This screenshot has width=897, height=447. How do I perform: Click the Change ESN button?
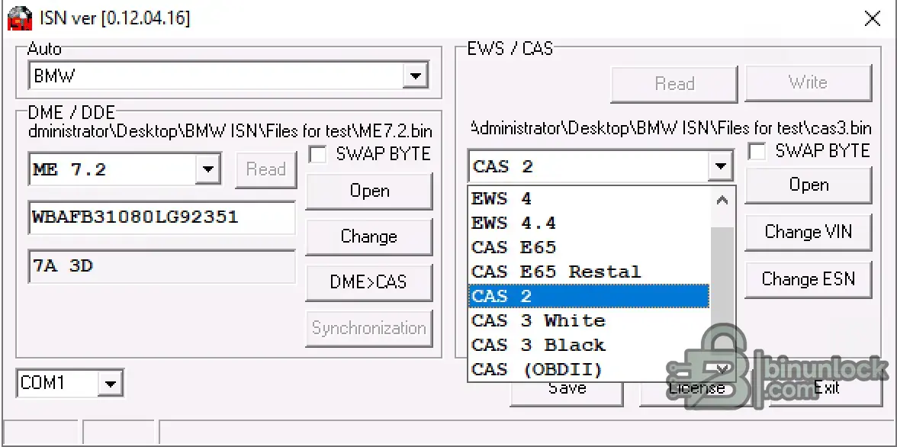click(809, 279)
